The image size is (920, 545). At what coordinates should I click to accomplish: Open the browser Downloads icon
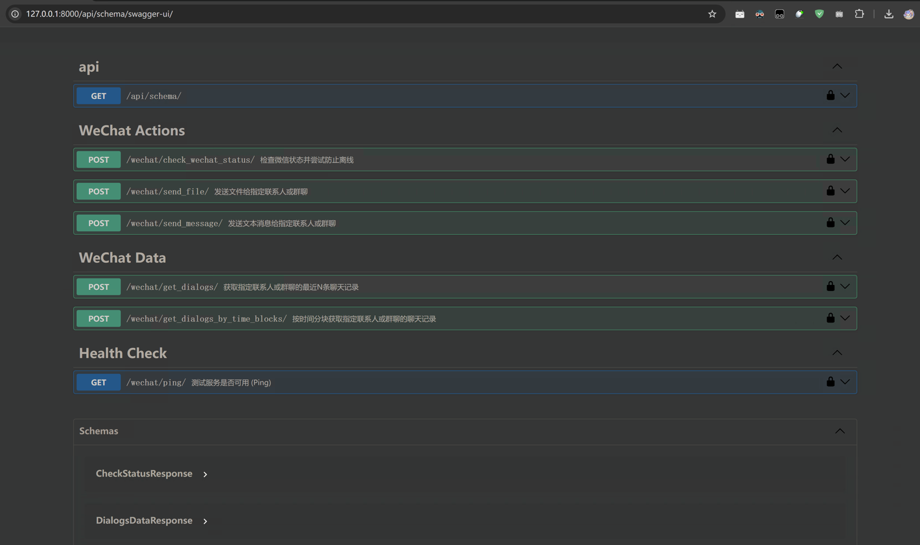click(889, 14)
